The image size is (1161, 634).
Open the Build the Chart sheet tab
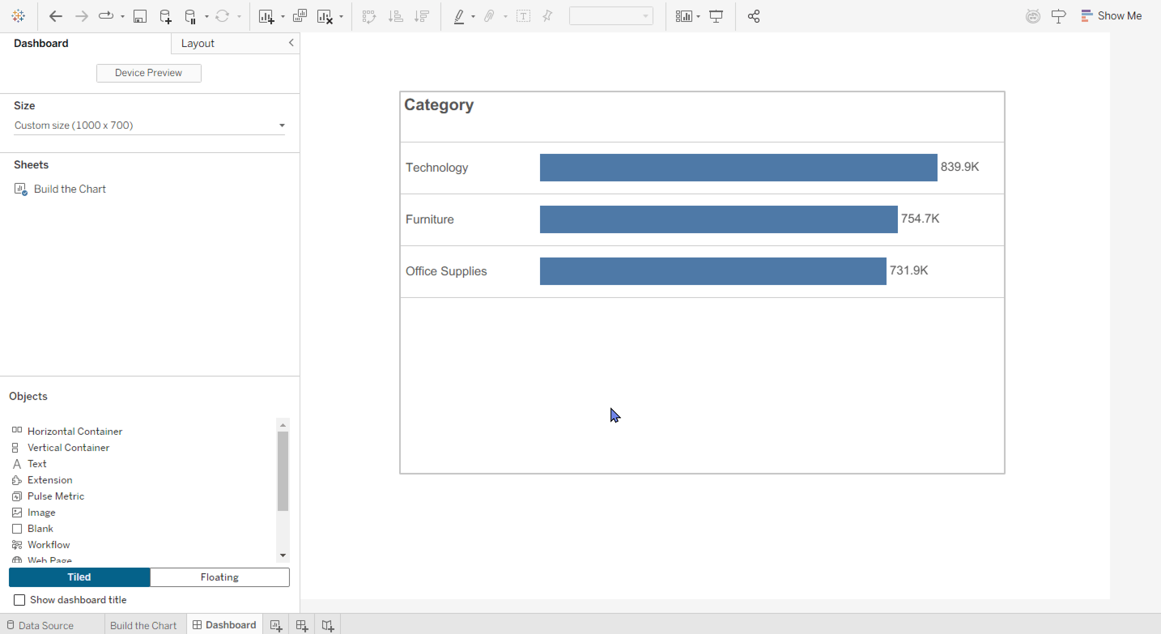click(x=143, y=625)
